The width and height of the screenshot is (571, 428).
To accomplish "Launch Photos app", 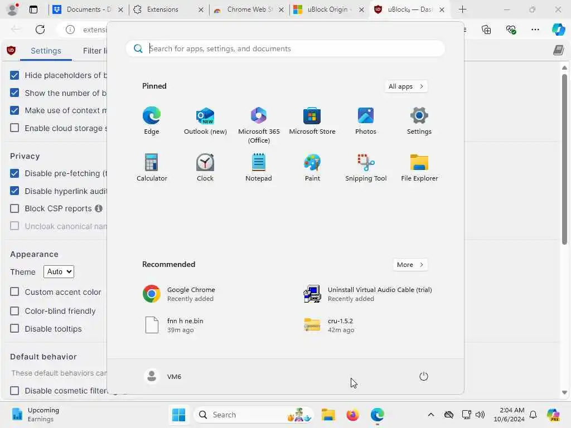I will click(366, 121).
